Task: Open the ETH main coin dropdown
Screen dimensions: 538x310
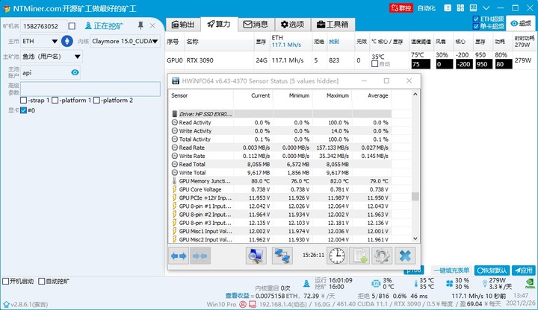Action: click(40, 41)
